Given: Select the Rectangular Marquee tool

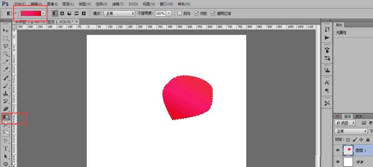Looking at the screenshot, I should click(6, 38).
